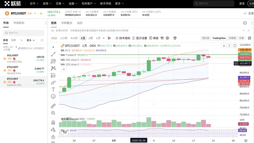Collapse the indicator legend chevron

click(63, 69)
